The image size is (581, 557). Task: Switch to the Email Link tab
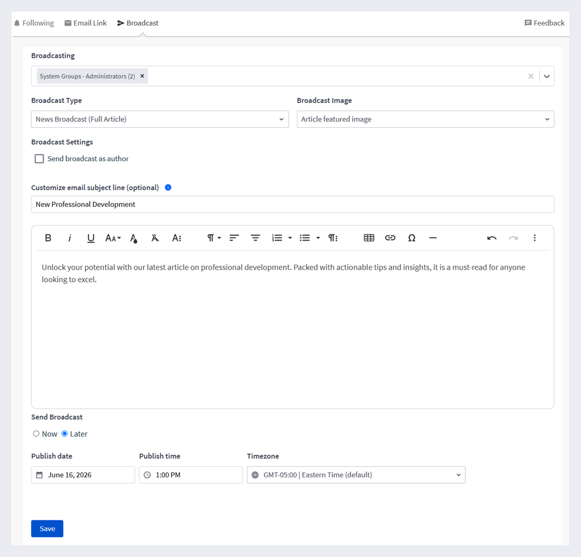click(x=85, y=23)
